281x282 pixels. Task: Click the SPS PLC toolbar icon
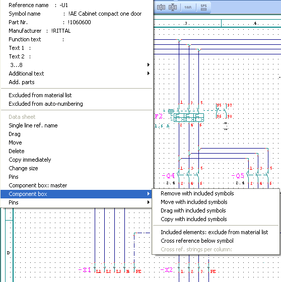pos(203,8)
